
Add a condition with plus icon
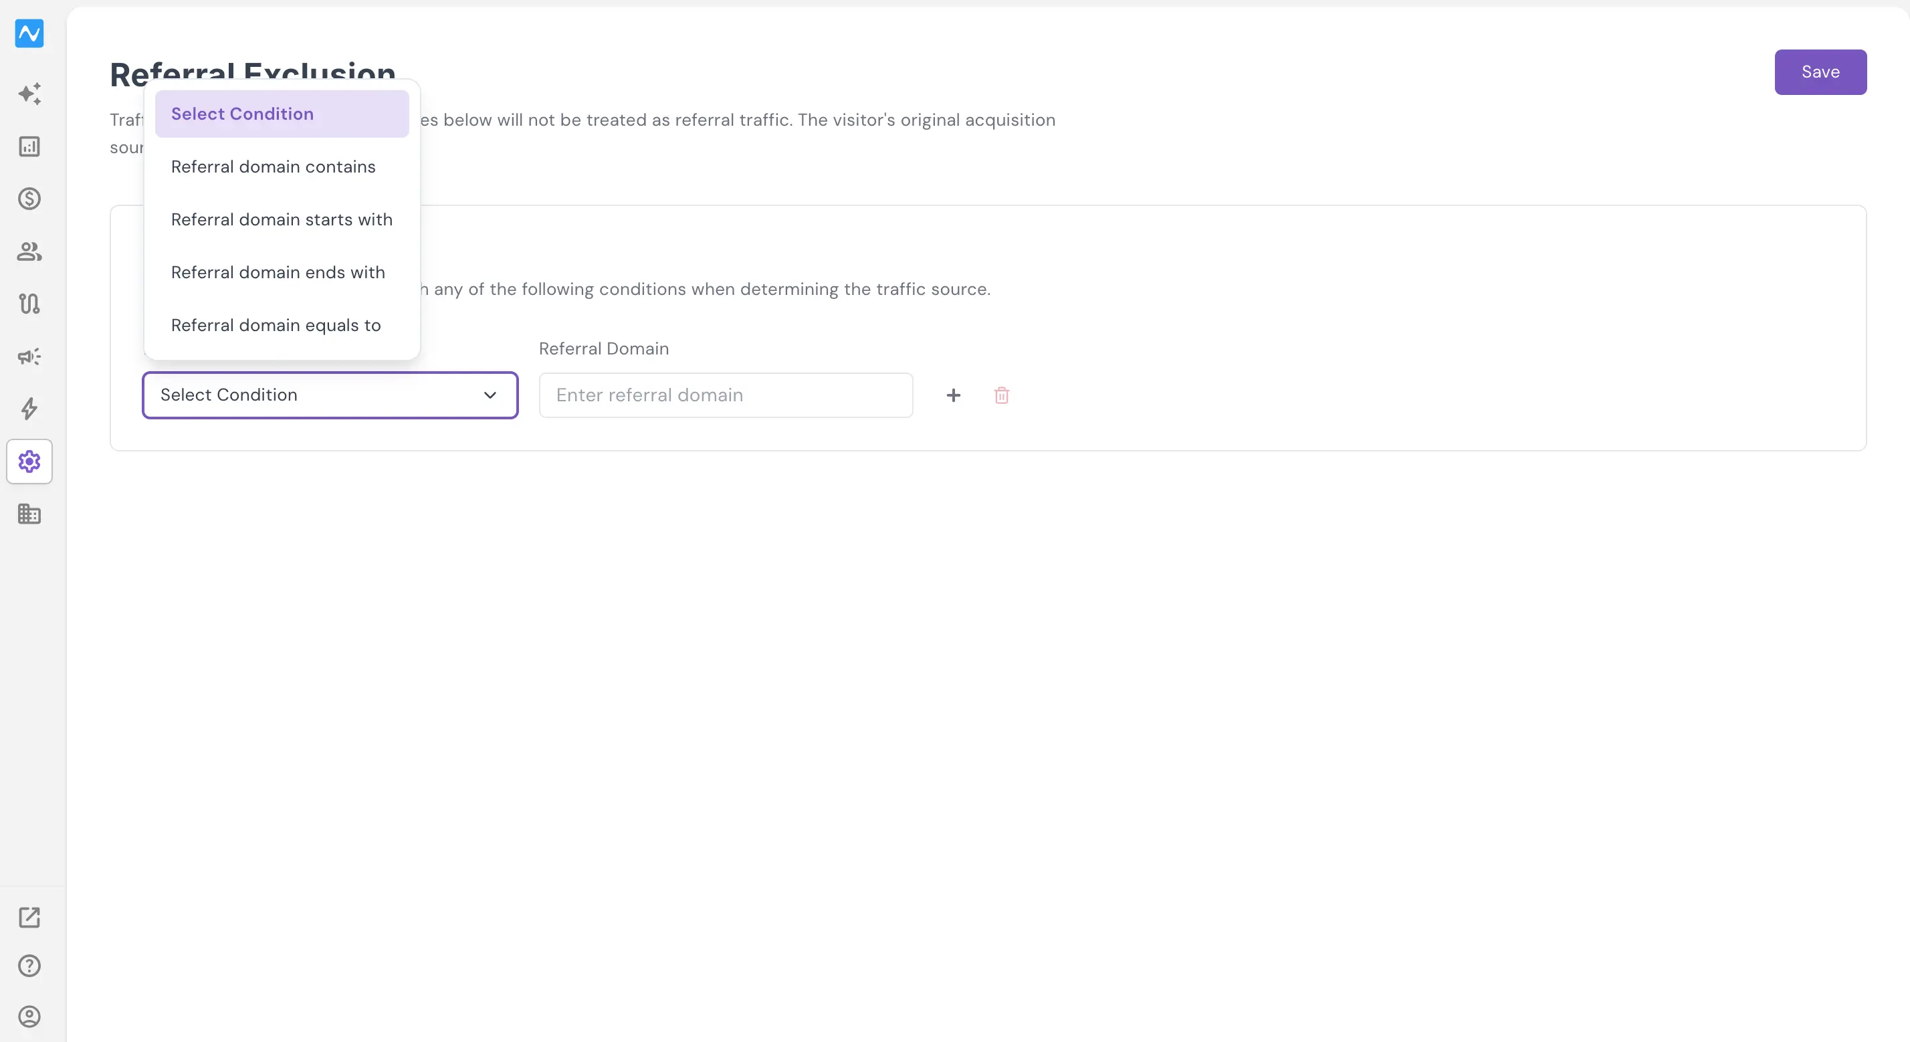pos(954,395)
